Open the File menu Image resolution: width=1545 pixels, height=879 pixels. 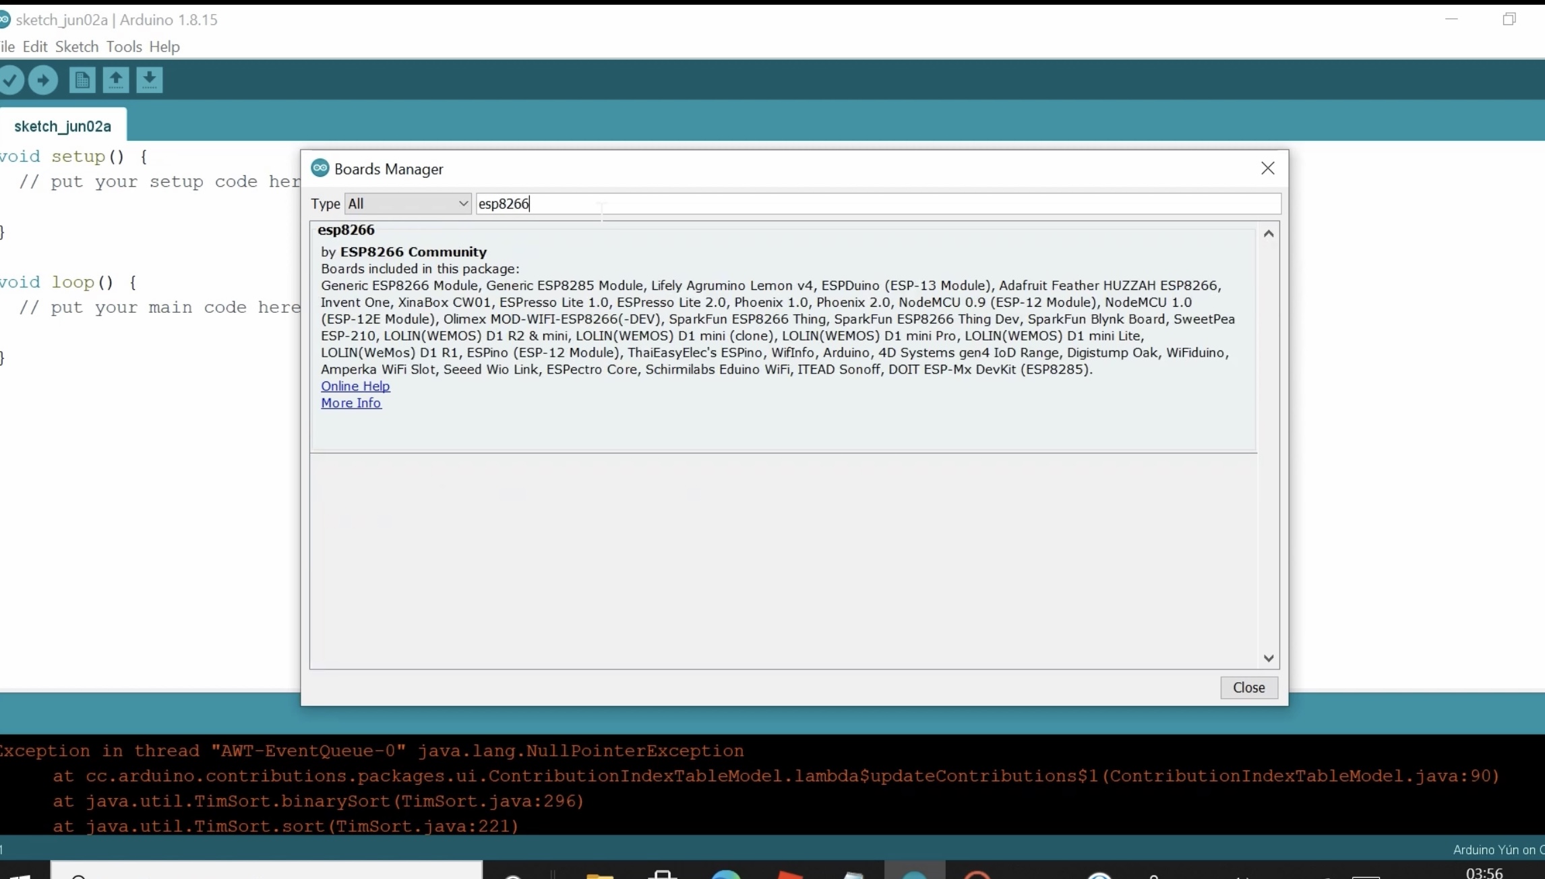(x=7, y=47)
